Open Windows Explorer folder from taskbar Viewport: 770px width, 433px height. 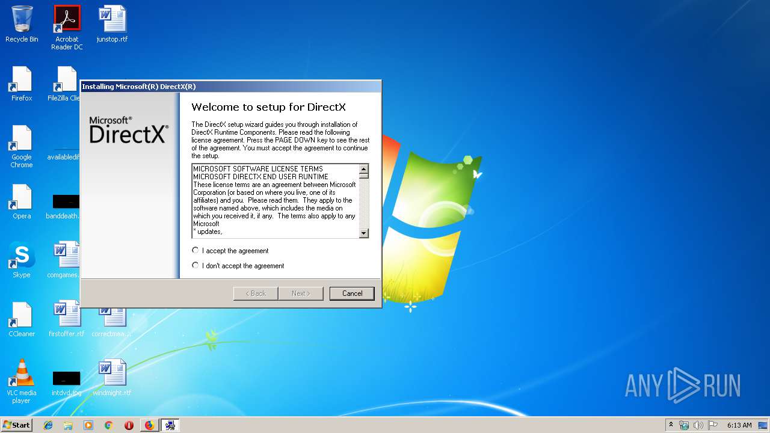click(68, 425)
